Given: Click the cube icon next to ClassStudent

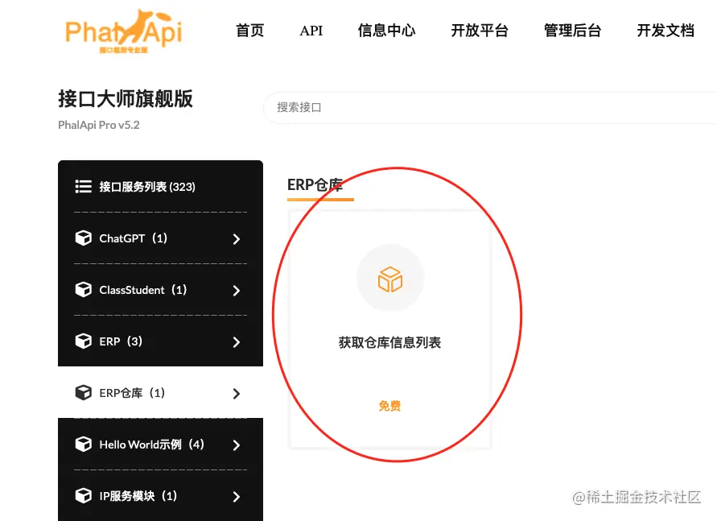Looking at the screenshot, I should pyautogui.click(x=83, y=290).
